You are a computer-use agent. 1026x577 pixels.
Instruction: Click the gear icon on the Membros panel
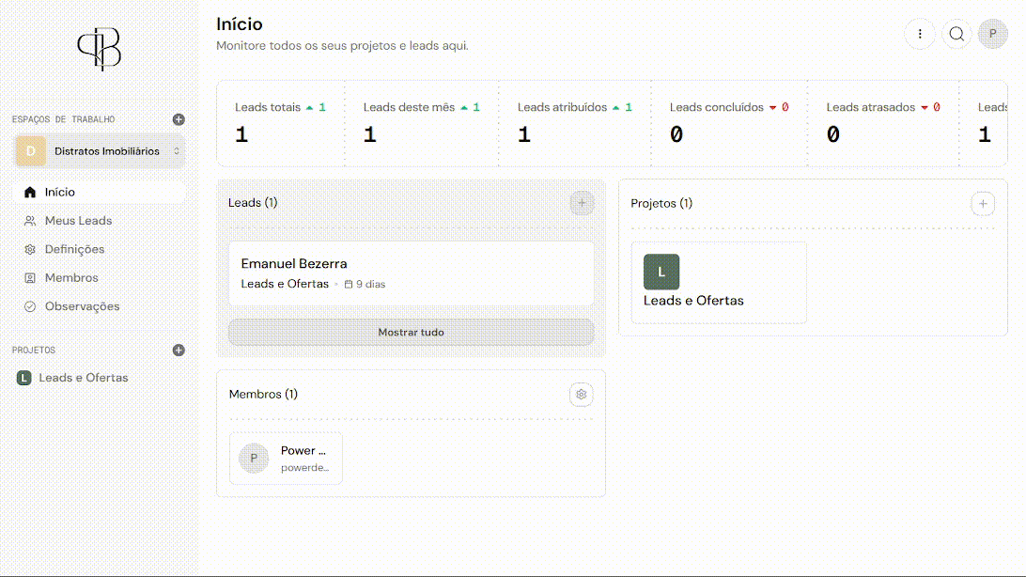[582, 395]
